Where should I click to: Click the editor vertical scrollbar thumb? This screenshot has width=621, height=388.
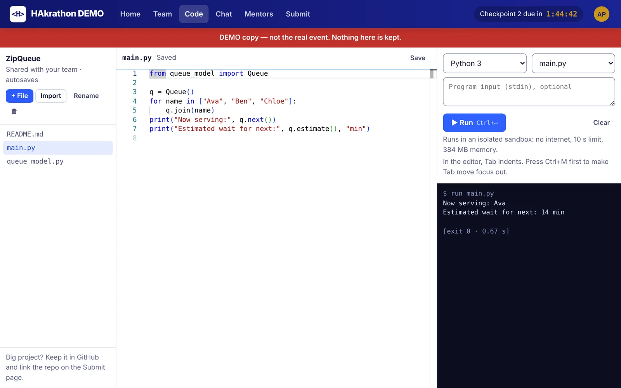coord(432,74)
